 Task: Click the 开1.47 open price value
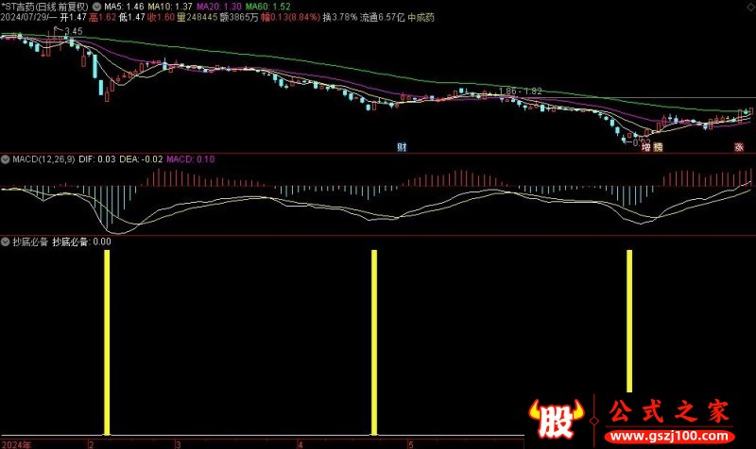74,17
